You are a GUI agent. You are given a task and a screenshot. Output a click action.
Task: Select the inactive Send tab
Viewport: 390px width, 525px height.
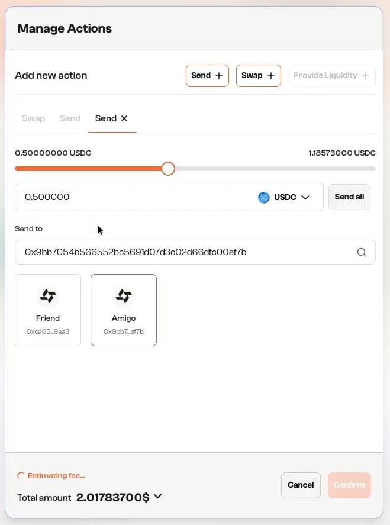click(70, 118)
